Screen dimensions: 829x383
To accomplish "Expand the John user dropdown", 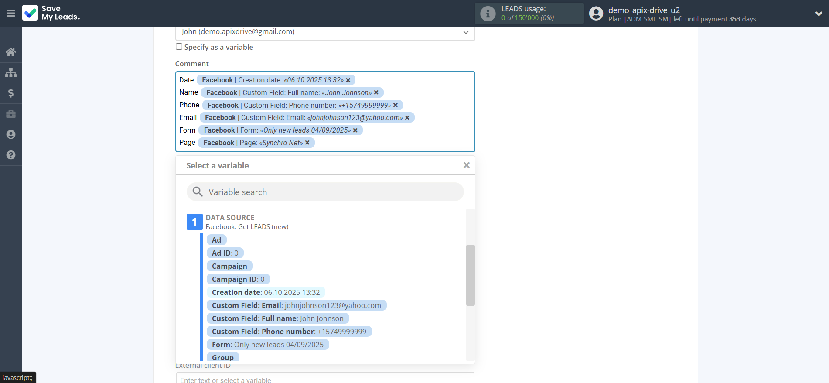I will pyautogui.click(x=465, y=32).
